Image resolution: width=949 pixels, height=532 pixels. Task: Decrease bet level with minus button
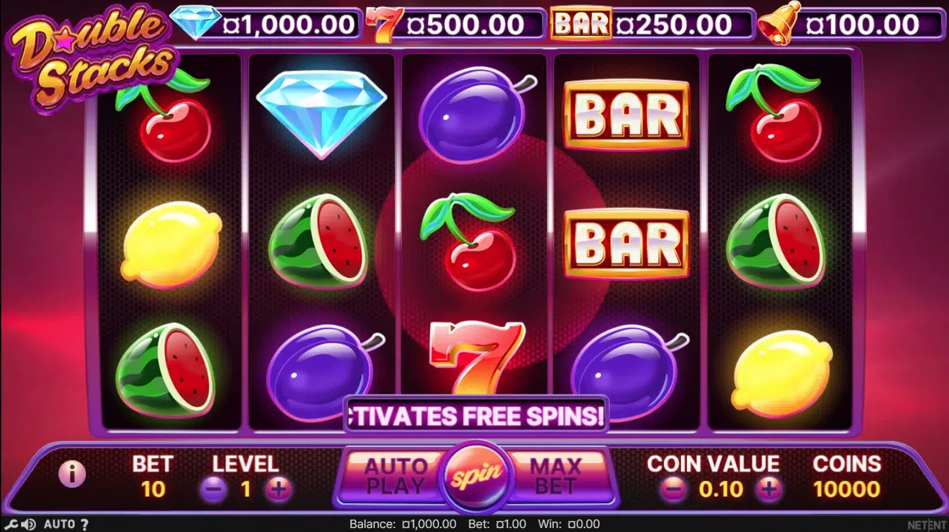pos(214,489)
